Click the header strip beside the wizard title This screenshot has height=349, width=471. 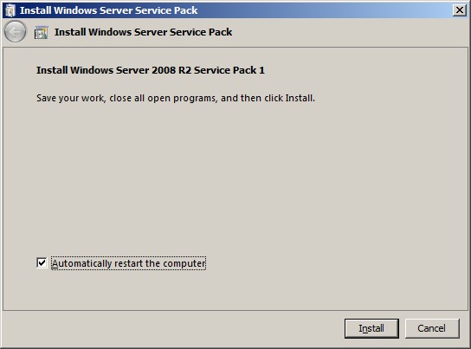[348, 32]
